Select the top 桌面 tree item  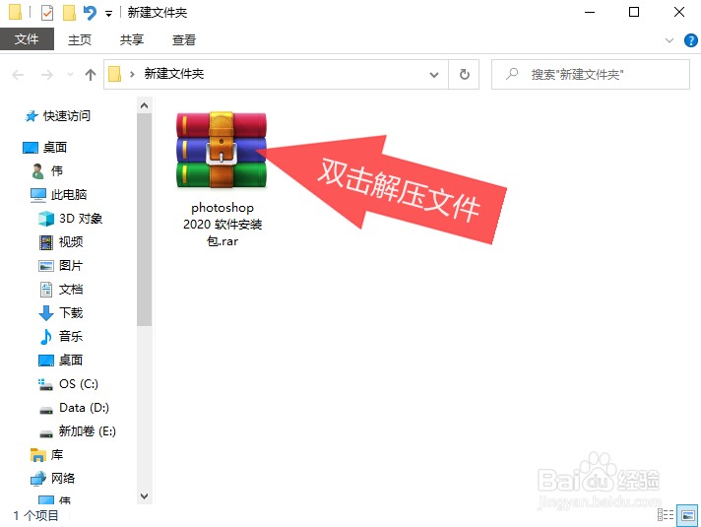pos(55,147)
